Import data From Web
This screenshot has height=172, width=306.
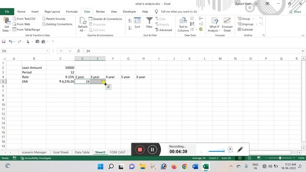(22, 24)
